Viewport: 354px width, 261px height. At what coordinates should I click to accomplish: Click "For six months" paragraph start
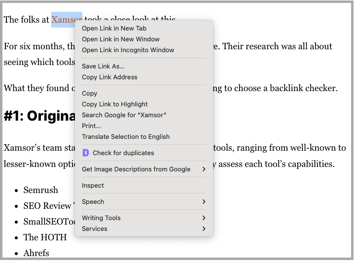[33, 46]
